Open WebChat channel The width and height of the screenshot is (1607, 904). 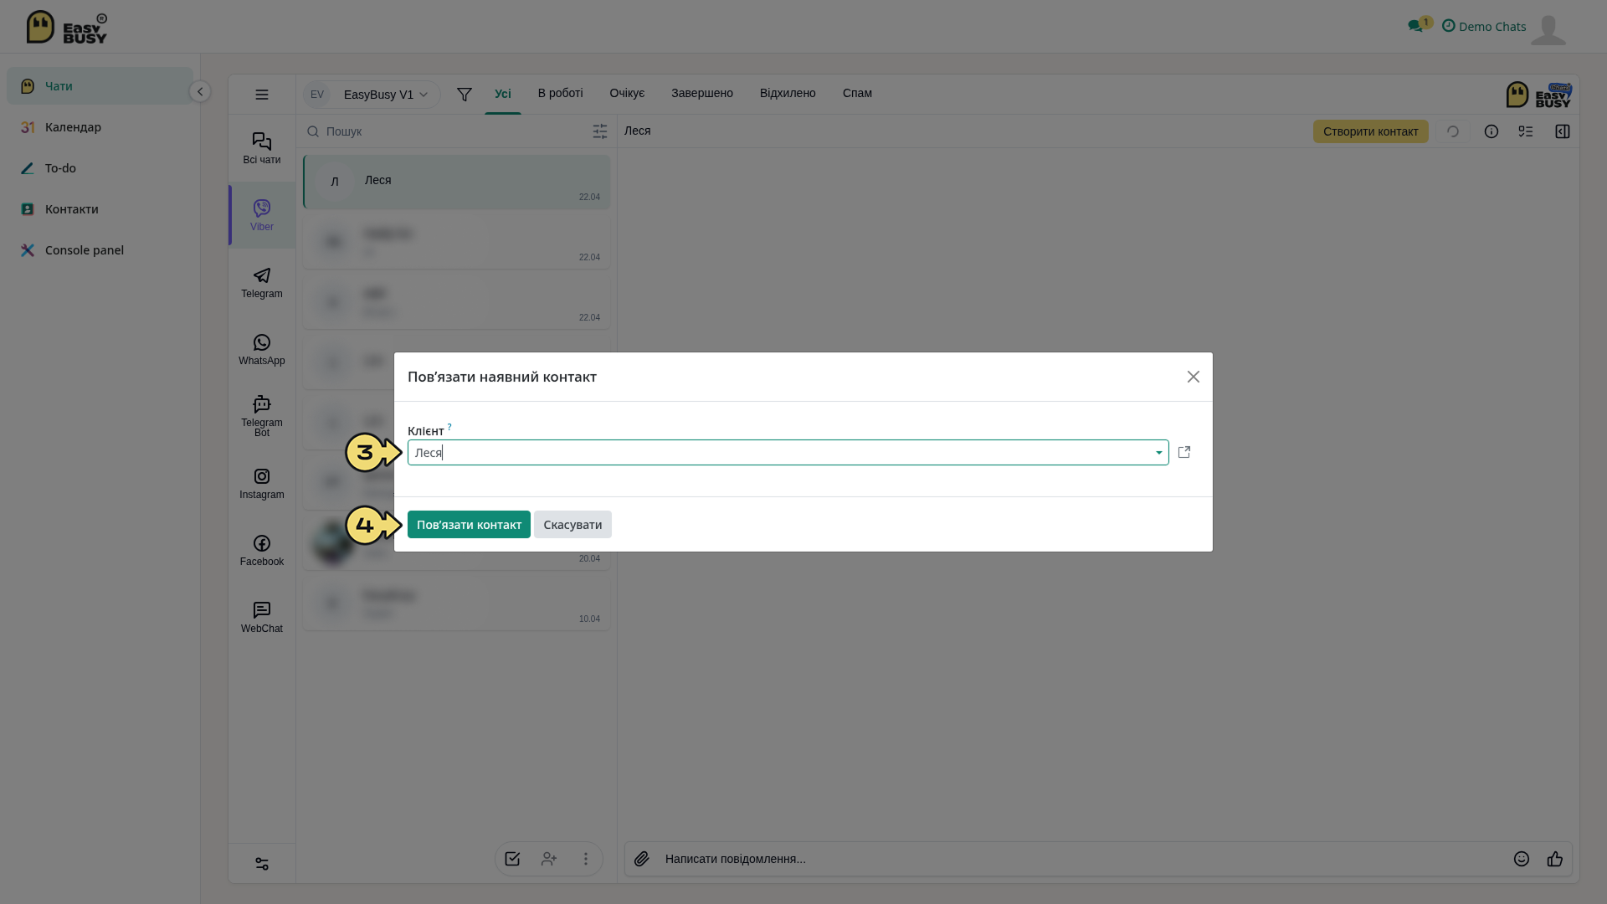[x=262, y=617]
